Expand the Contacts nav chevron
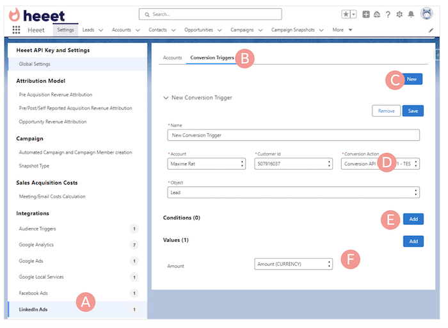The width and height of the screenshot is (448, 328). coord(173,30)
